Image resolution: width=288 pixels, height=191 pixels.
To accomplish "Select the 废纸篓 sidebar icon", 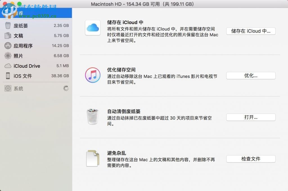I will point(8,26).
